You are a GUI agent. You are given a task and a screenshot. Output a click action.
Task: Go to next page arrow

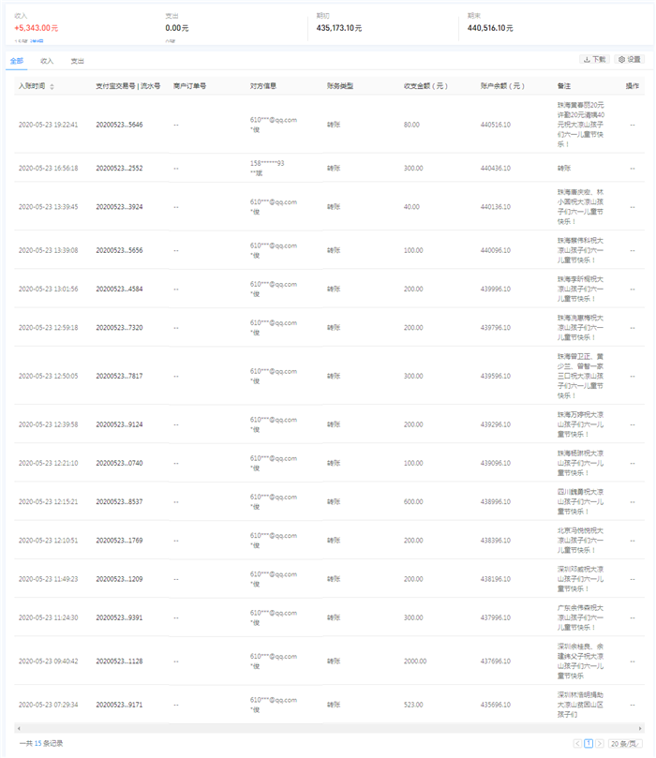pos(600,743)
